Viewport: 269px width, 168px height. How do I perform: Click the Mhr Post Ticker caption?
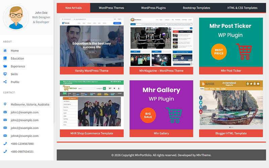click(231, 71)
